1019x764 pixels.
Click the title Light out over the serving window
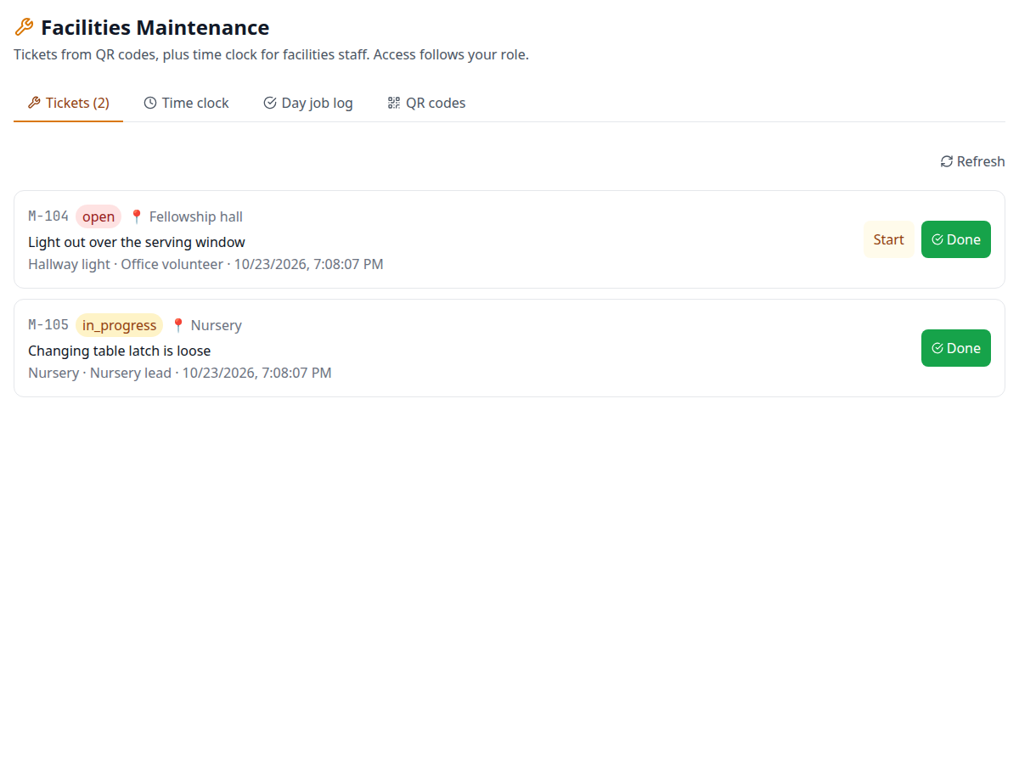tap(137, 242)
